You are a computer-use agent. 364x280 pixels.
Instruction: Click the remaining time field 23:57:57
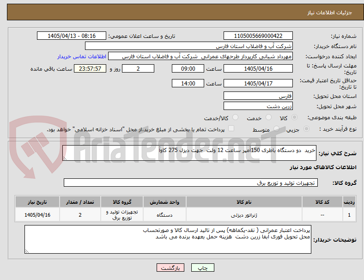click(x=90, y=69)
